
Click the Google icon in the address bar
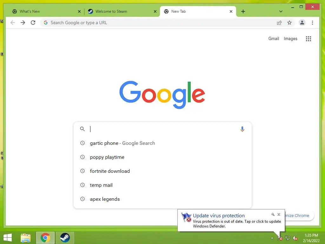pyautogui.click(x=46, y=23)
